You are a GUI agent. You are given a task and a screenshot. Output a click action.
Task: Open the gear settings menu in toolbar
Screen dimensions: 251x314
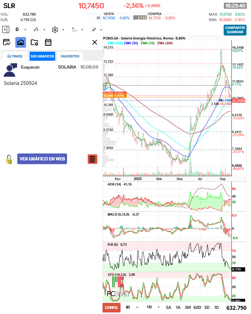coord(55,30)
